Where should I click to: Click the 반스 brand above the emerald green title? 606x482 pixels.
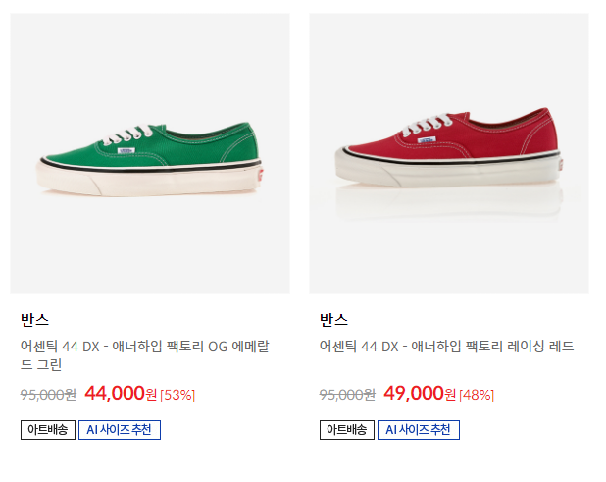point(34,320)
